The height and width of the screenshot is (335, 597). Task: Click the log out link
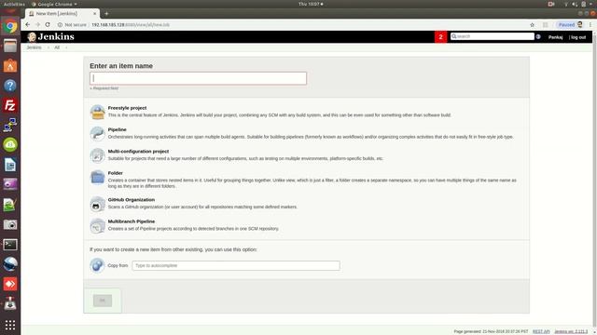[x=578, y=37]
